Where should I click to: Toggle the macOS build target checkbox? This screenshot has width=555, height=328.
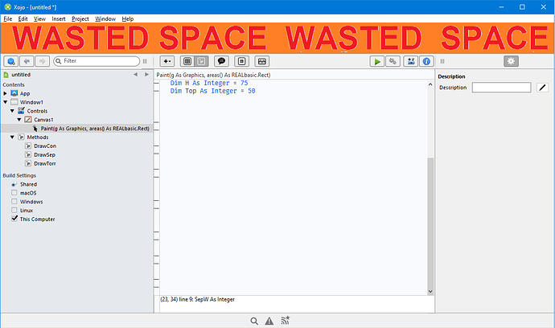[14, 193]
